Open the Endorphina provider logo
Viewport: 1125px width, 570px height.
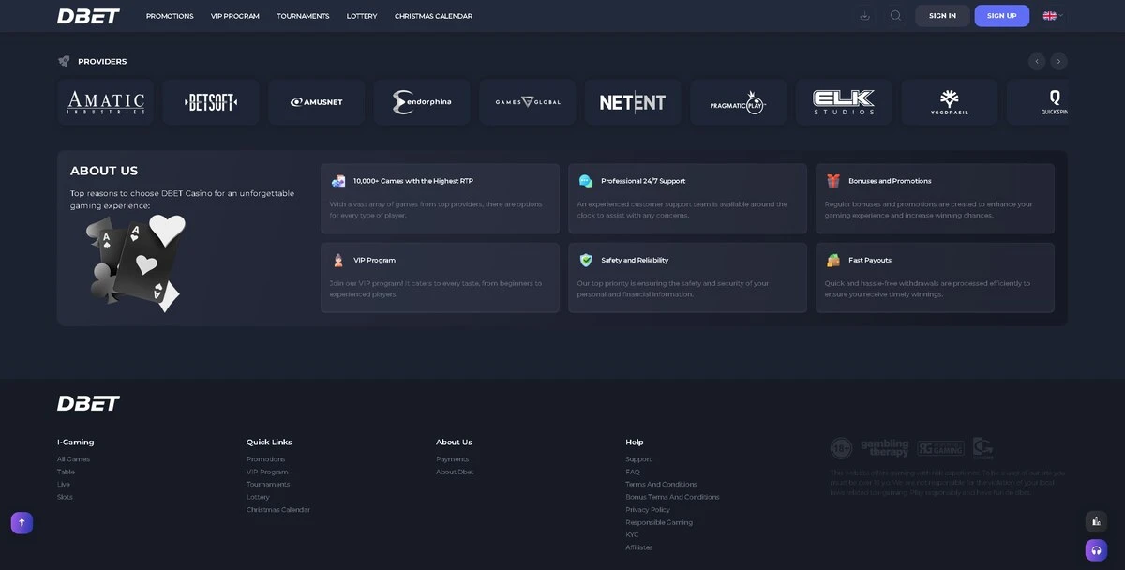(x=422, y=102)
